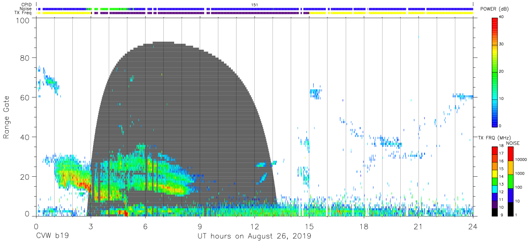Click the CVW b19 radar label
The width and height of the screenshot is (532, 245).
coord(52,236)
